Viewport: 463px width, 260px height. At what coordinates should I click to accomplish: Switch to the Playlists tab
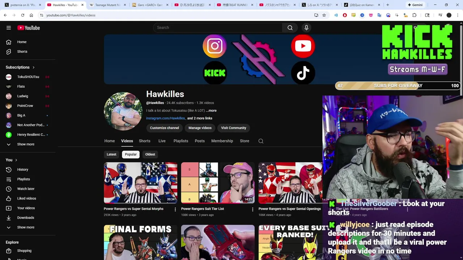click(180, 141)
